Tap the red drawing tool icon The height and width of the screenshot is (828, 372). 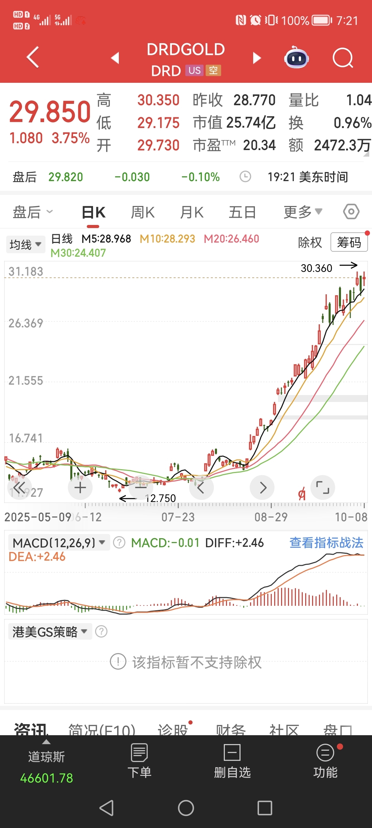pos(302,494)
